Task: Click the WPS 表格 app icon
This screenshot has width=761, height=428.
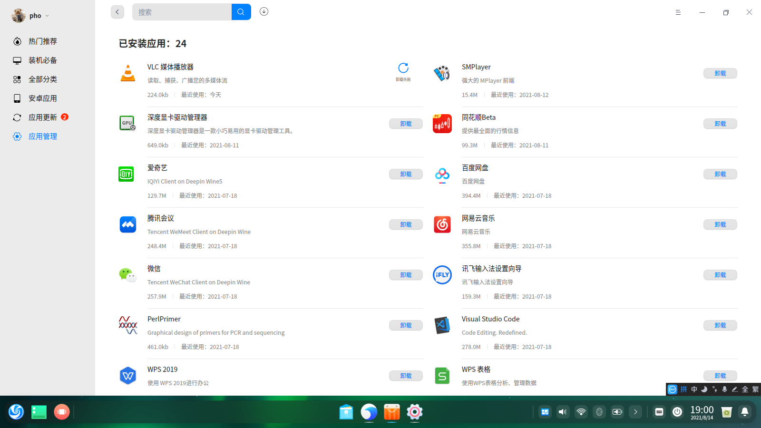Action: (442, 376)
